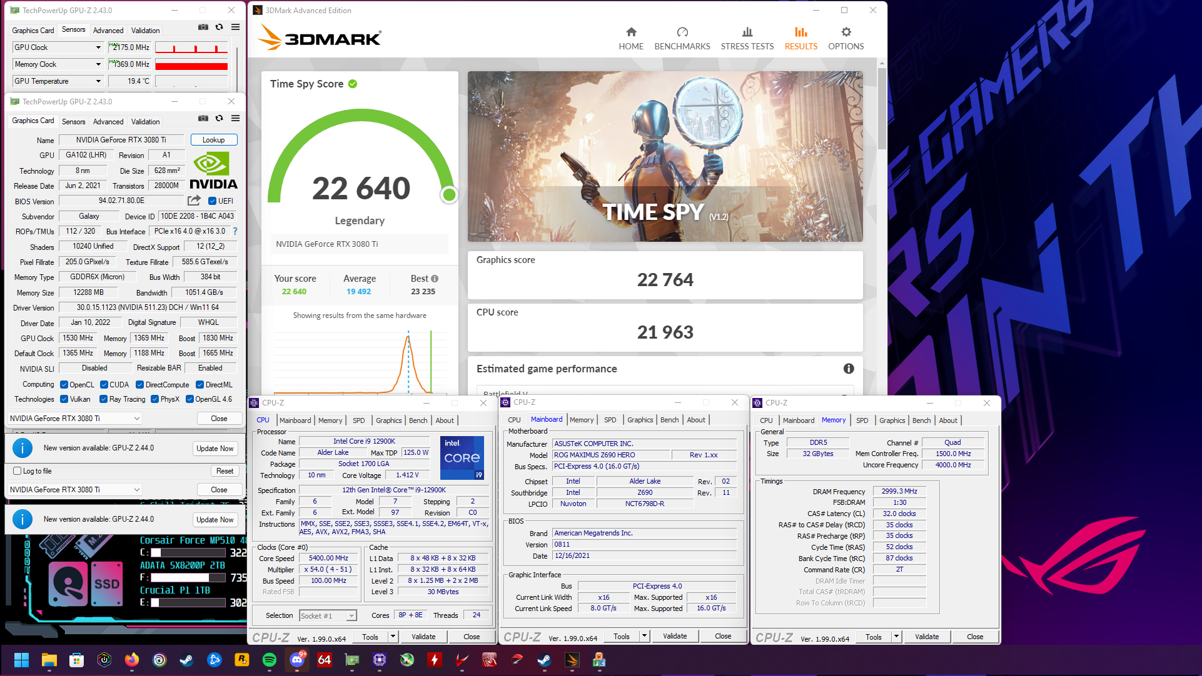This screenshot has width=1202, height=676.
Task: Toggle the UEFI checkbox
Action: (x=212, y=201)
